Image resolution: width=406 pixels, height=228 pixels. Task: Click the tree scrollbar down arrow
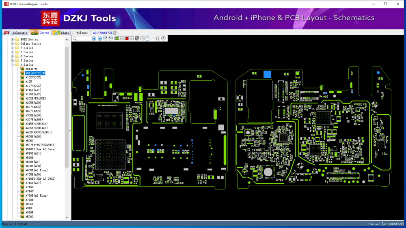[67, 217]
